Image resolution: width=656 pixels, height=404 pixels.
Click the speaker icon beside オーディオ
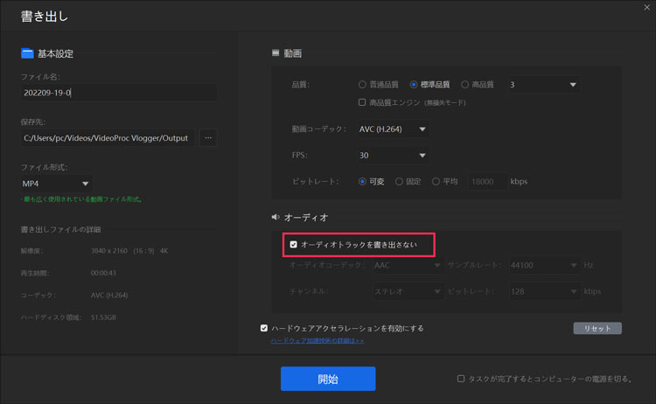(276, 217)
